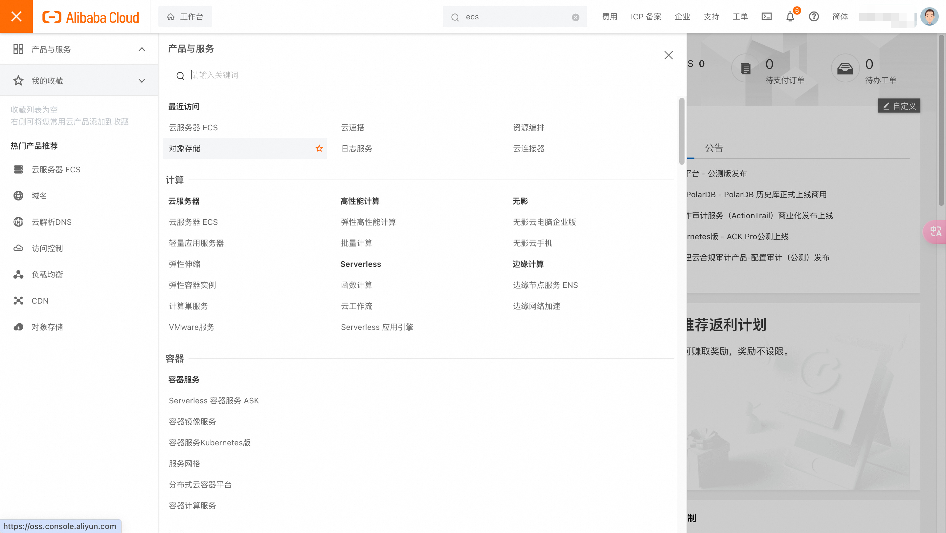Open 云服务器 ECS under 最近访问
Image resolution: width=946 pixels, height=533 pixels.
[x=193, y=128]
